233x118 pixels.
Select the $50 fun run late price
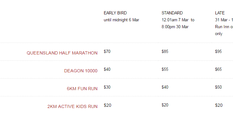tap(218, 87)
